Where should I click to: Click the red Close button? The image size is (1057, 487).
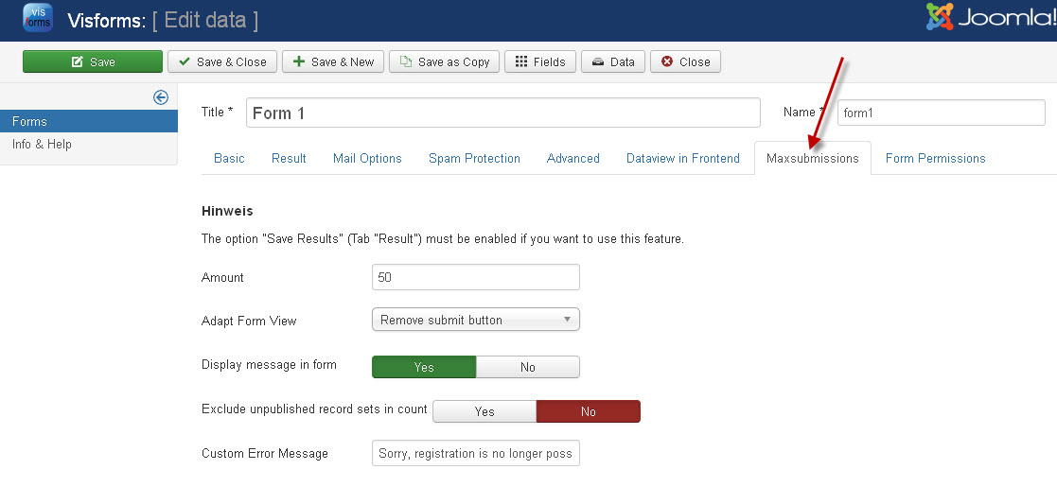(x=685, y=61)
